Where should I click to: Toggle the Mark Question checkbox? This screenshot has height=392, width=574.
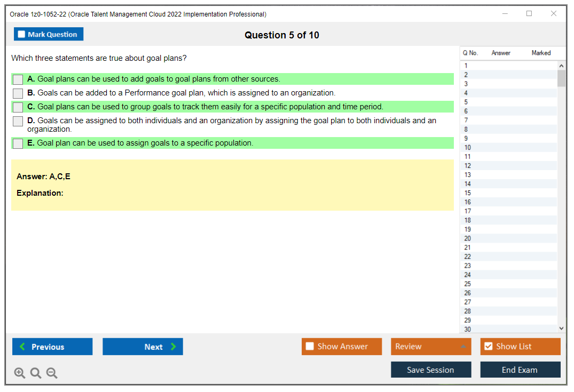[x=21, y=34]
